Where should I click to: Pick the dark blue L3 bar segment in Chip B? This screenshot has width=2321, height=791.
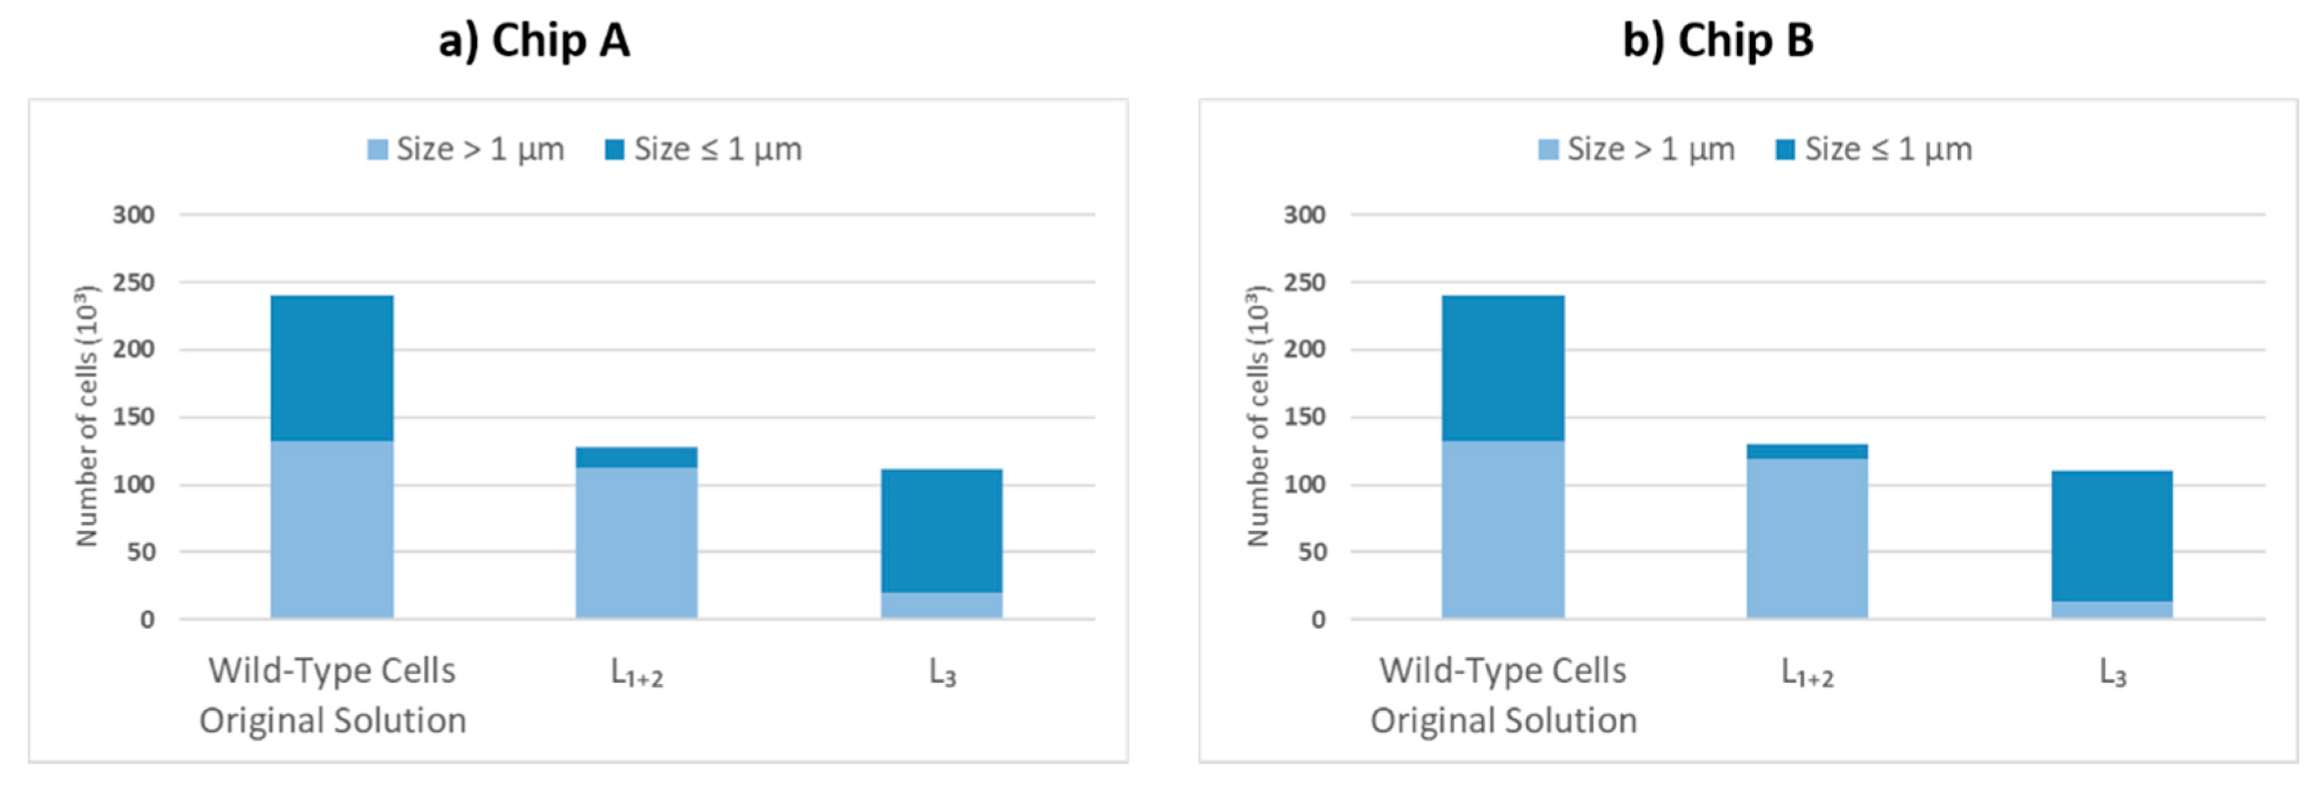point(2112,535)
